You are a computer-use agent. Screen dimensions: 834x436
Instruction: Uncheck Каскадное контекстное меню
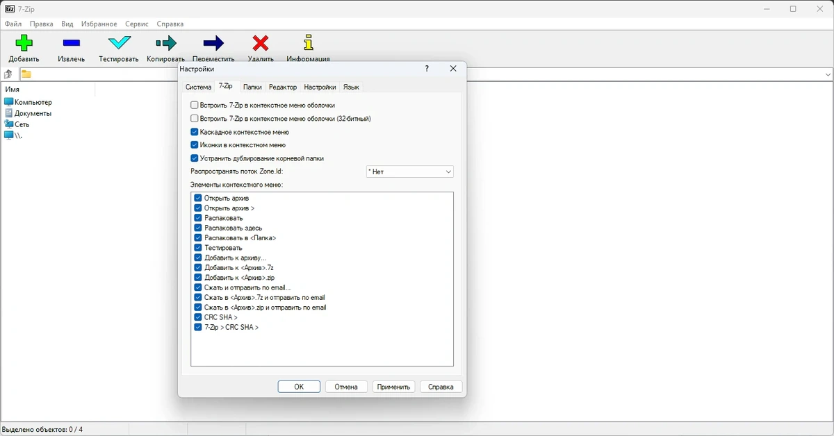click(195, 132)
